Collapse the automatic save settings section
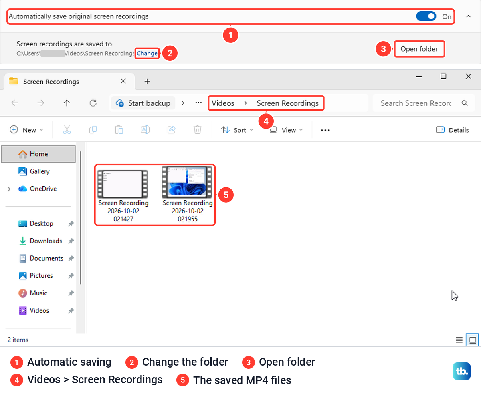The width and height of the screenshot is (481, 396). [468, 16]
